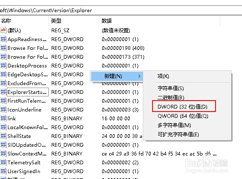The height and width of the screenshot is (179, 242).
Task: Click data 0x00000198 (408)
Action: pyautogui.click(x=123, y=48)
